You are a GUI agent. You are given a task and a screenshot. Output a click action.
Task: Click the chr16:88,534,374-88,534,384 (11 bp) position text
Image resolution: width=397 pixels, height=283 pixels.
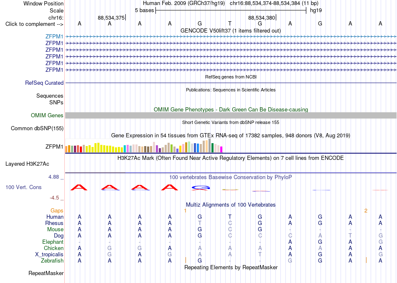click(274, 3)
